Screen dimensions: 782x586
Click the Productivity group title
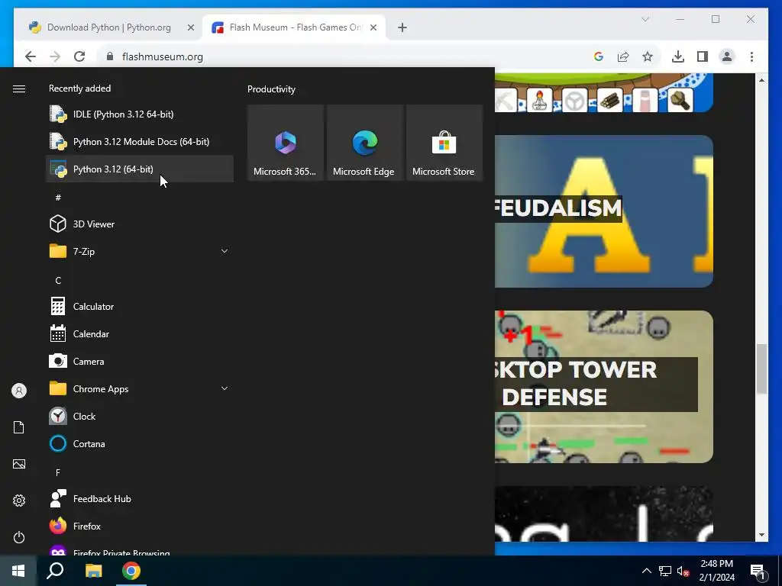click(271, 89)
